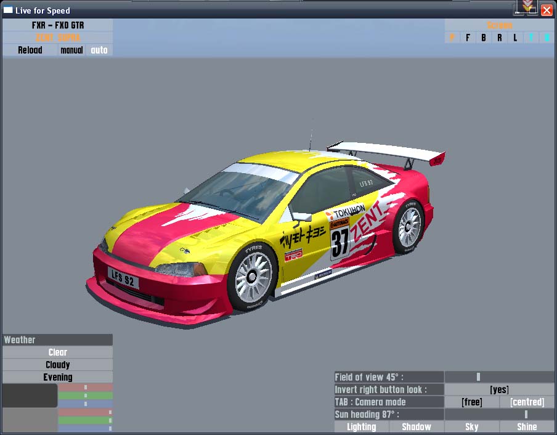Click the Sun heading slider
Image resolution: width=557 pixels, height=435 pixels.
tap(499, 415)
